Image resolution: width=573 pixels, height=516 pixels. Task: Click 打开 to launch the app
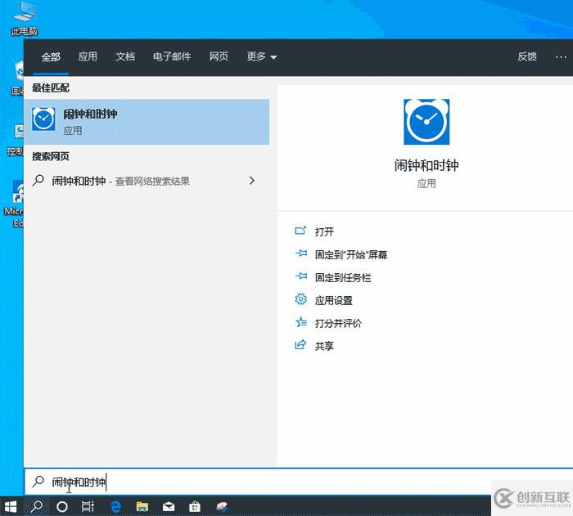[x=324, y=231]
